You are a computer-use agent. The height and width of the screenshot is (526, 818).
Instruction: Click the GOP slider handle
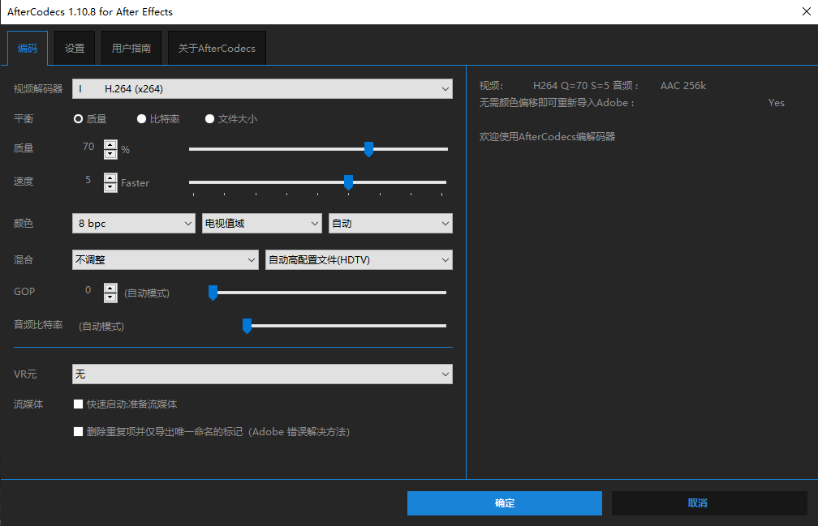(213, 293)
